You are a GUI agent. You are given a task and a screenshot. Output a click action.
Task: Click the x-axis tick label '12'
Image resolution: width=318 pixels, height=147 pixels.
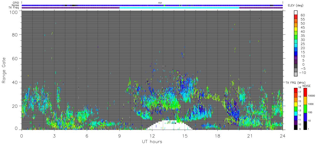click(152, 136)
